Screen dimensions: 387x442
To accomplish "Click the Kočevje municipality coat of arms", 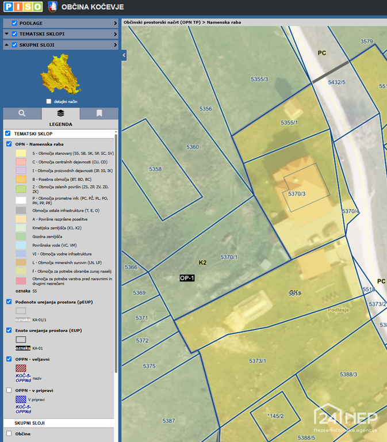I will tap(52, 7).
